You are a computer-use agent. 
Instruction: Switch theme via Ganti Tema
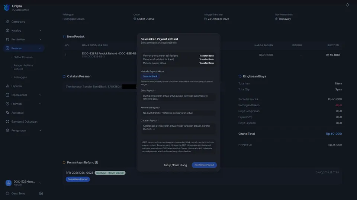coord(18,193)
